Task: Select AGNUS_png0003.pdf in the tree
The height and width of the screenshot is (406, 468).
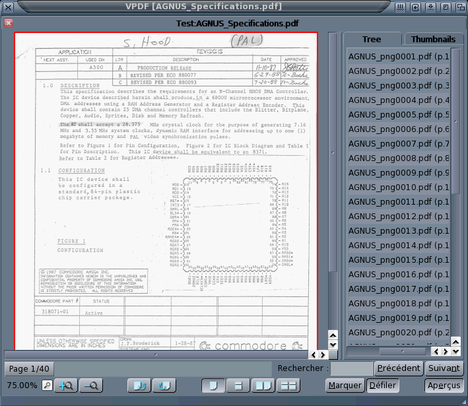Action: coord(399,85)
